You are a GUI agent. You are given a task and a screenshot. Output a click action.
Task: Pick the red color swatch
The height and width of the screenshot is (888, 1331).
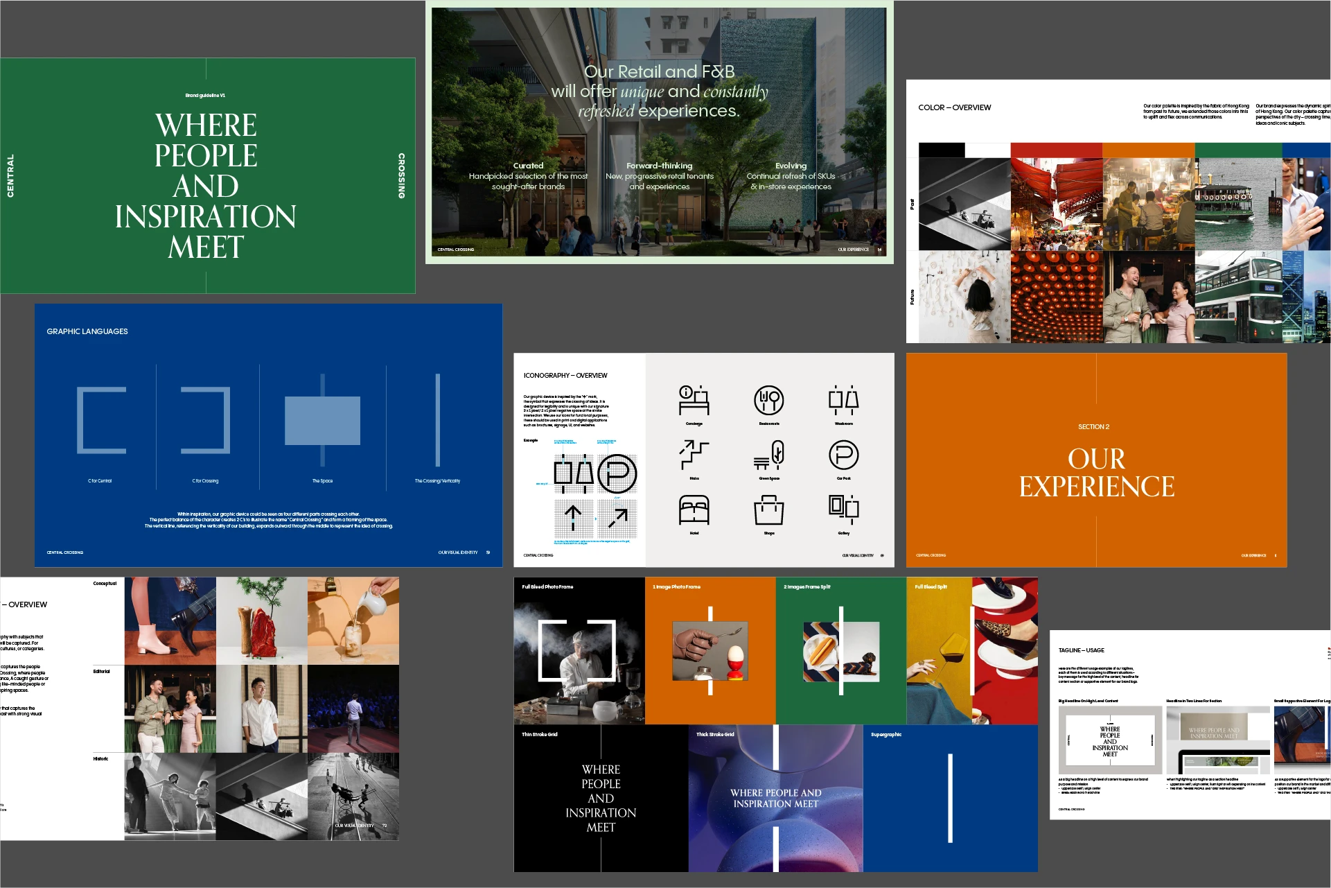click(1057, 150)
